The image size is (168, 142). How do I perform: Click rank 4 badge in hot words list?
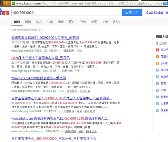[157, 70]
